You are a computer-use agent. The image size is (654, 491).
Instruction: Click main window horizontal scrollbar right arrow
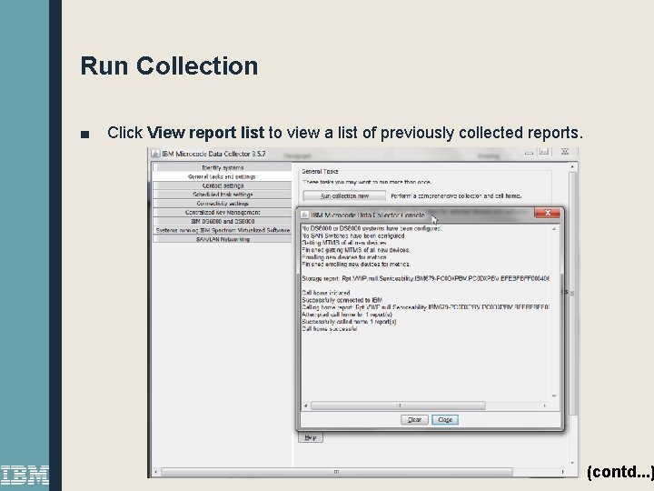pyautogui.click(x=562, y=472)
